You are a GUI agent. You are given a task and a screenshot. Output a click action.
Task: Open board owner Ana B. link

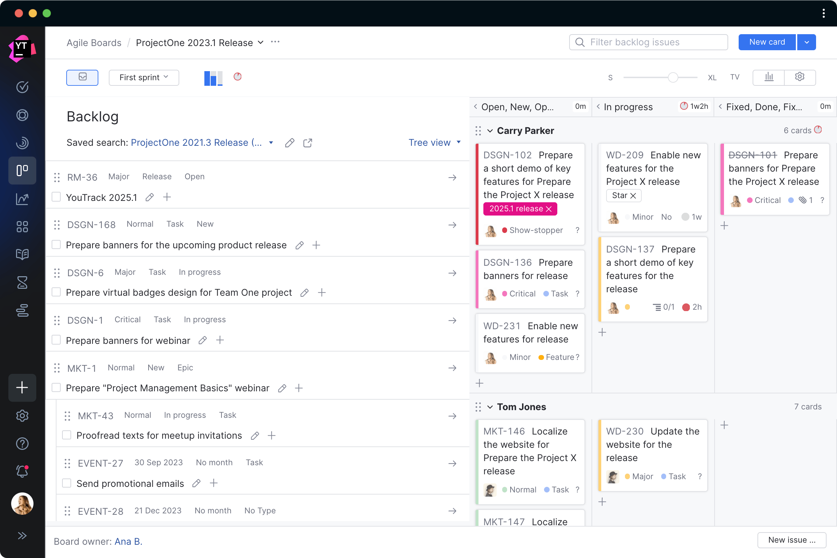point(128,541)
